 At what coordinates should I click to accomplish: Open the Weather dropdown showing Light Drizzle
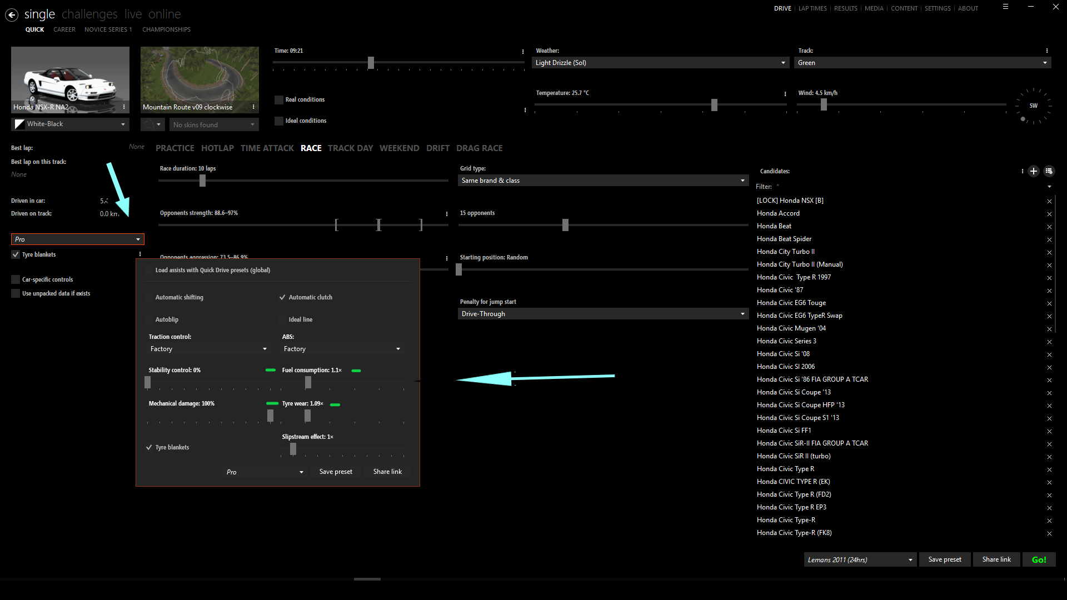click(660, 63)
